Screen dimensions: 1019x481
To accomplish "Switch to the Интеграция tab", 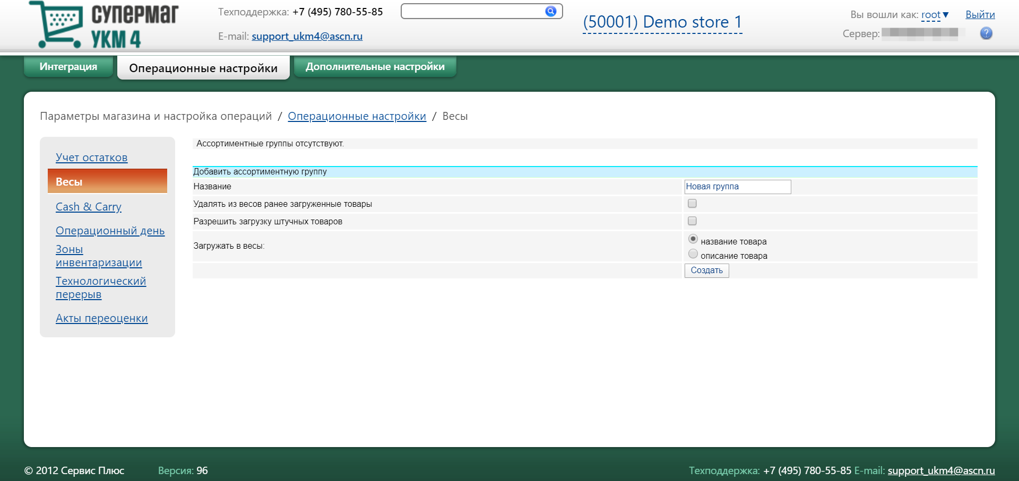I will point(68,66).
